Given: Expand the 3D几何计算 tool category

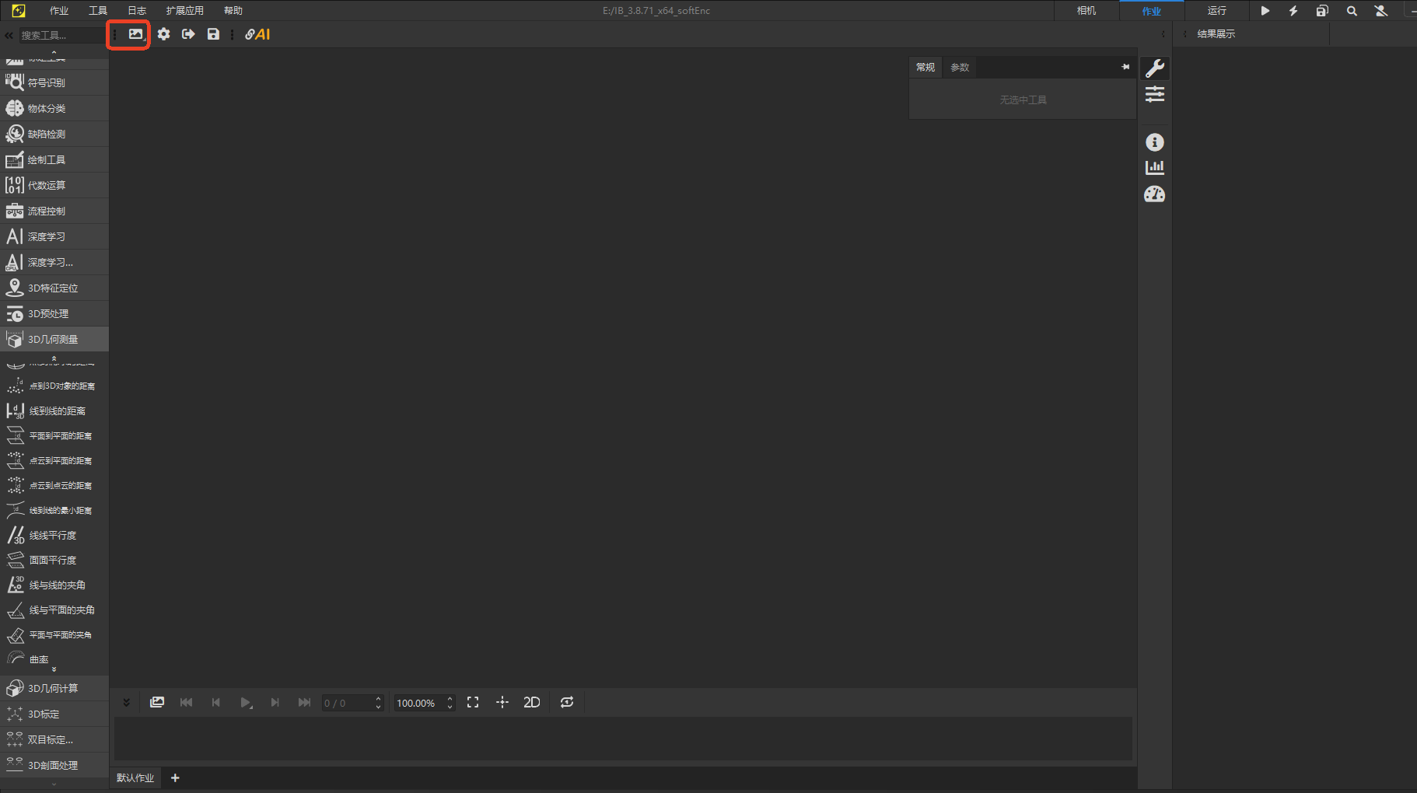Looking at the screenshot, I should click(x=54, y=688).
